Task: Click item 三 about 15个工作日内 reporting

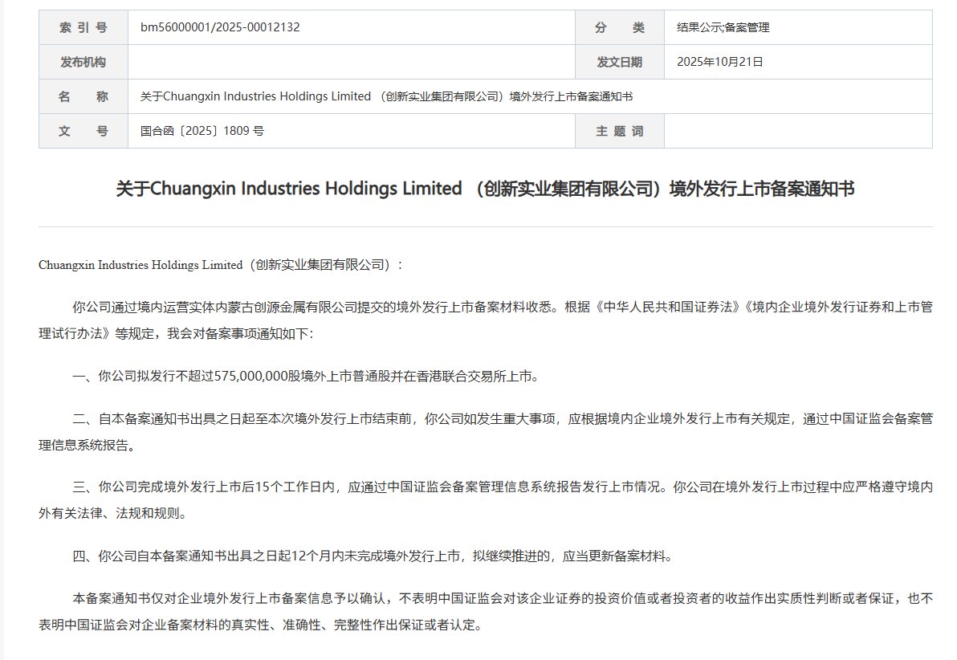Action: coord(485,498)
